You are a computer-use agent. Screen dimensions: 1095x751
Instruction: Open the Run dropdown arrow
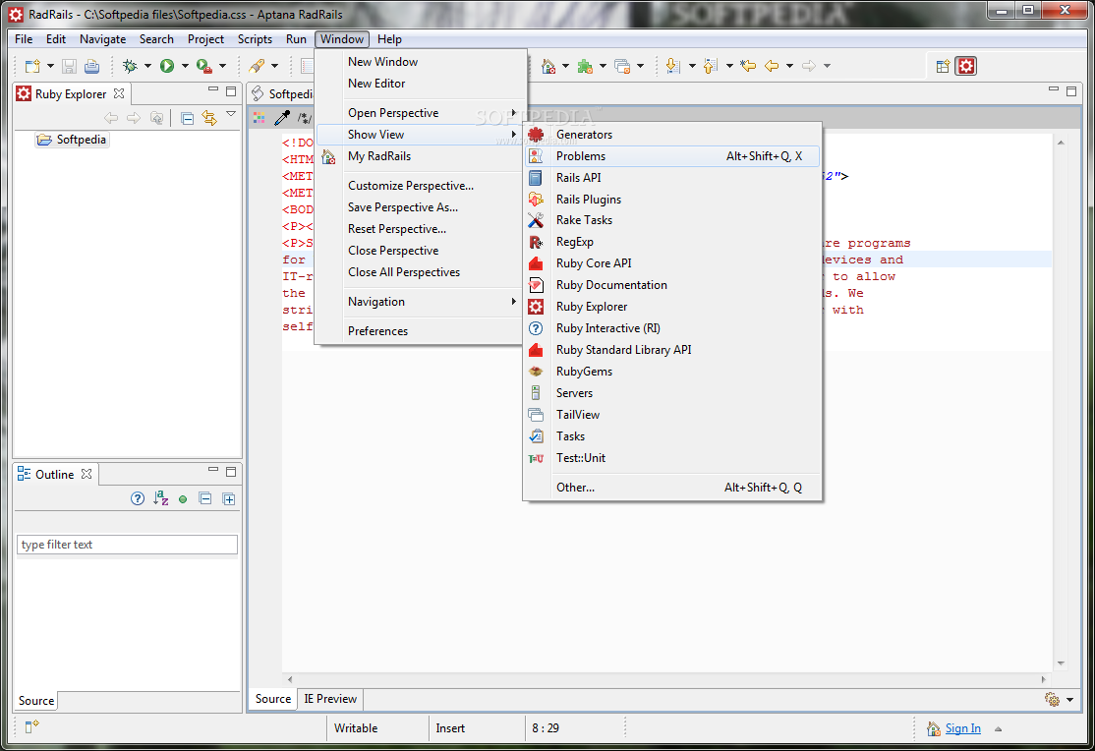coord(185,67)
